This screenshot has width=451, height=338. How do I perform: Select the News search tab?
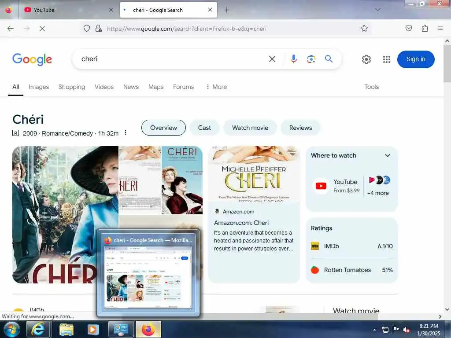tap(131, 87)
